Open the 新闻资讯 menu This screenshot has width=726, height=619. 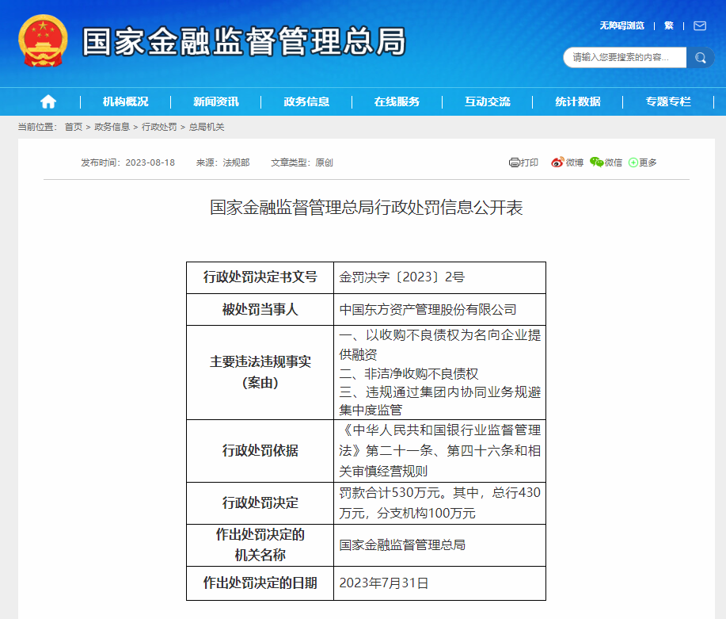pos(216,101)
